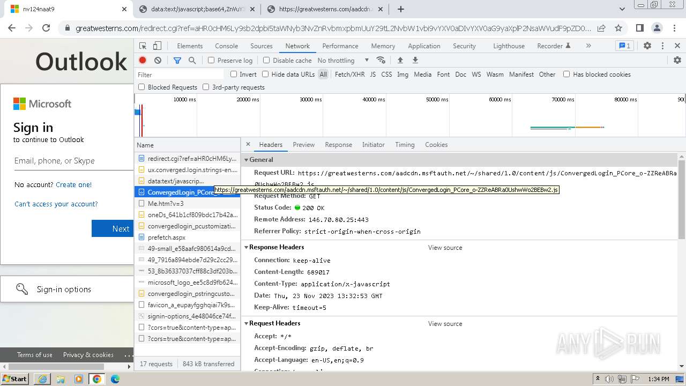Viewport: 686px width, 386px height.
Task: Open the Response tab of request
Action: (339, 145)
